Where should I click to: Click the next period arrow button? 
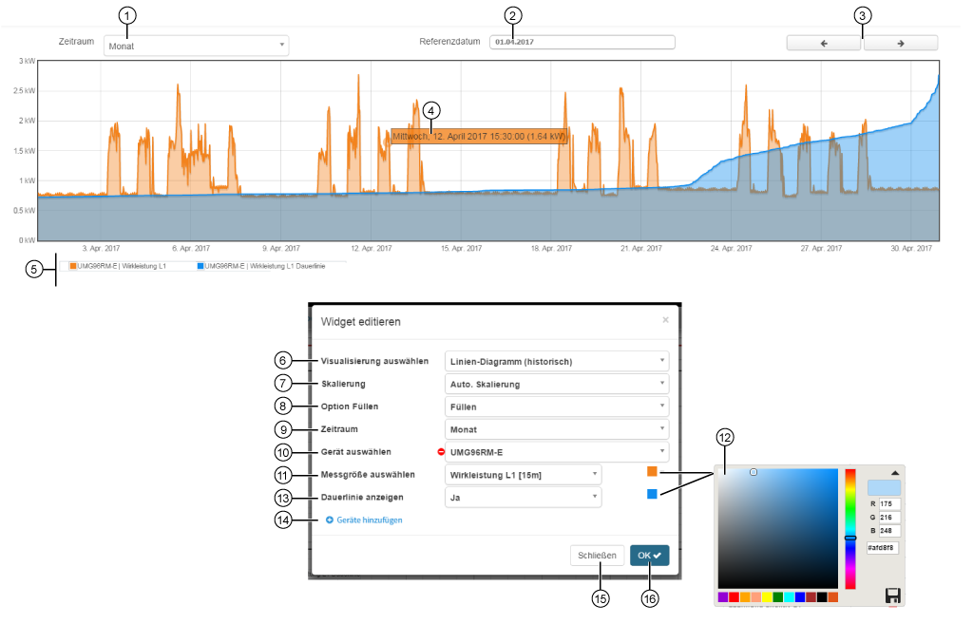[900, 44]
